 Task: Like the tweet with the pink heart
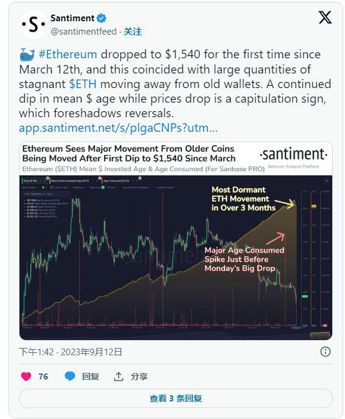coord(26,376)
